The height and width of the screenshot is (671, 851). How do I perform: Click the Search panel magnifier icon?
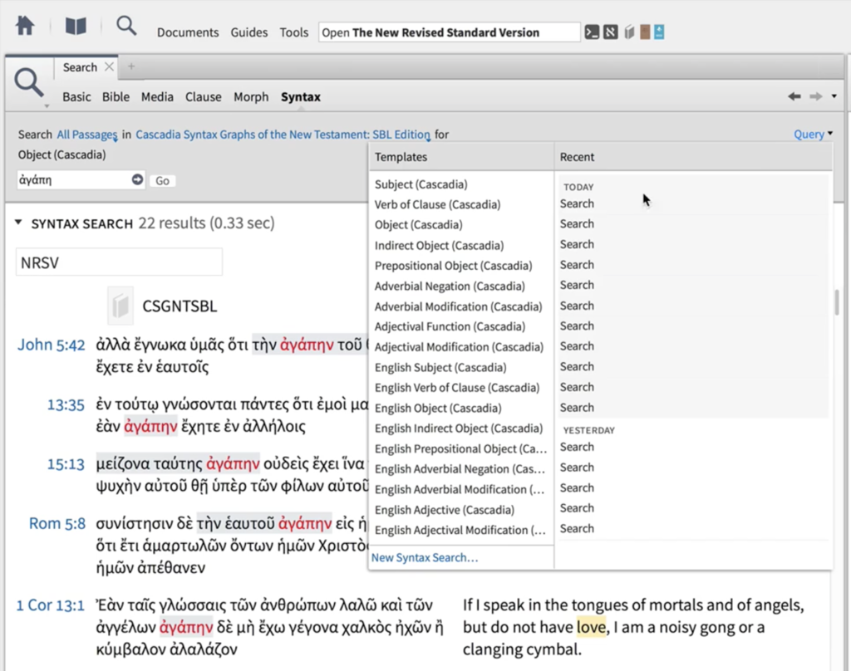click(x=28, y=83)
